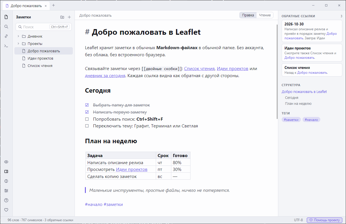The width and height of the screenshot is (346, 224).
Task: Open help via the question mark icon
Action: click(x=6, y=200)
